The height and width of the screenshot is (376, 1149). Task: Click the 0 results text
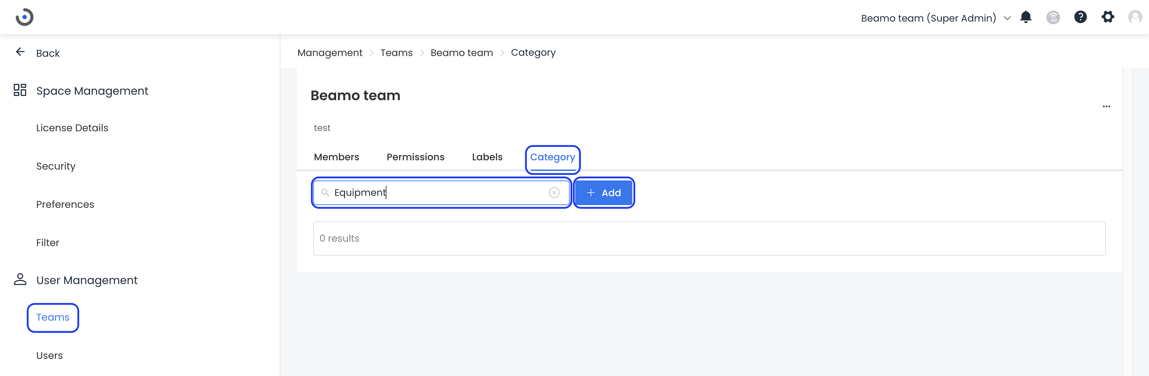(x=339, y=239)
